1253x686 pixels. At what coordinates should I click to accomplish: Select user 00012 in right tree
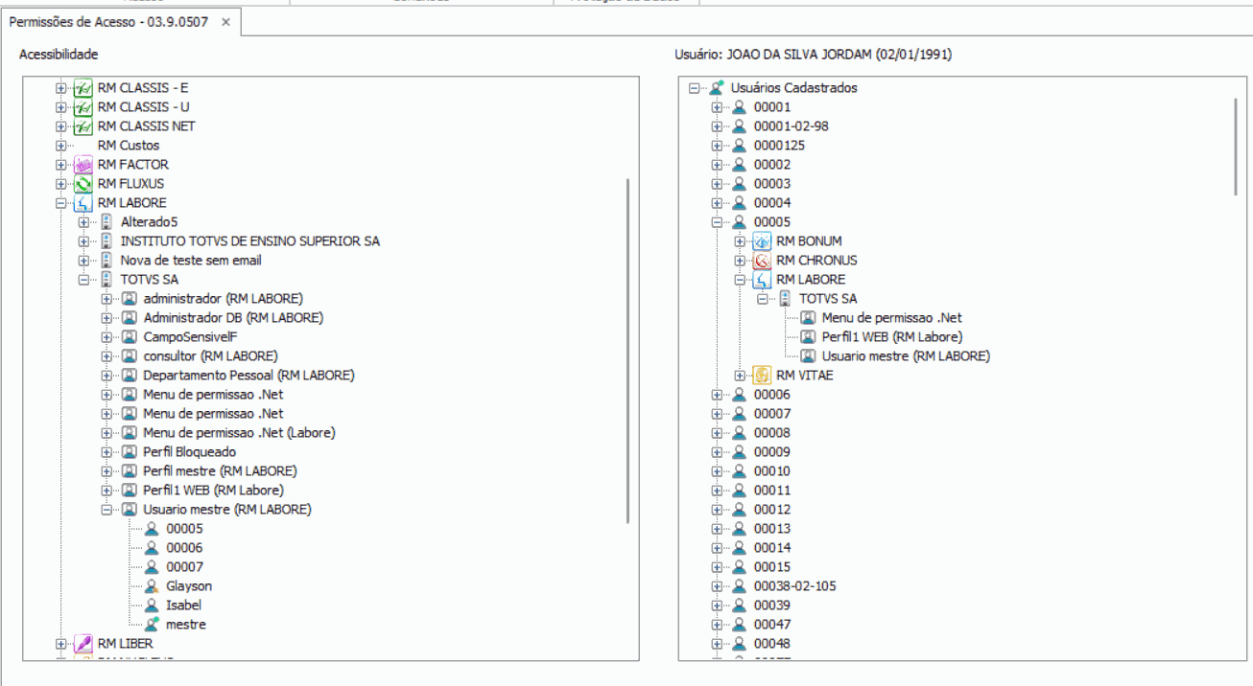click(x=772, y=510)
